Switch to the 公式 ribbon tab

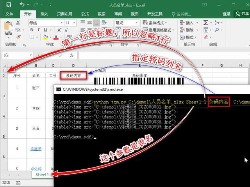pyautogui.click(x=85, y=14)
